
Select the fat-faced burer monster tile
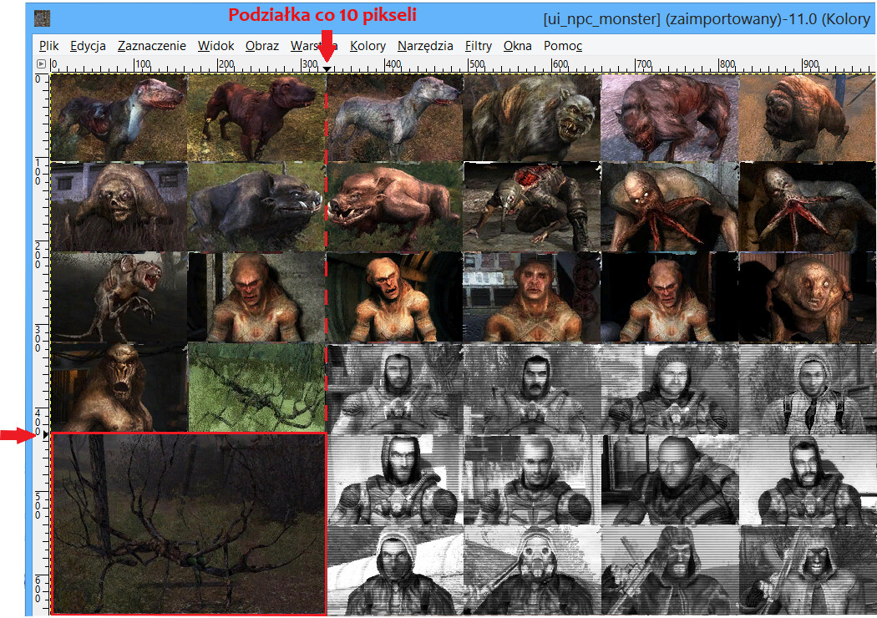click(807, 297)
